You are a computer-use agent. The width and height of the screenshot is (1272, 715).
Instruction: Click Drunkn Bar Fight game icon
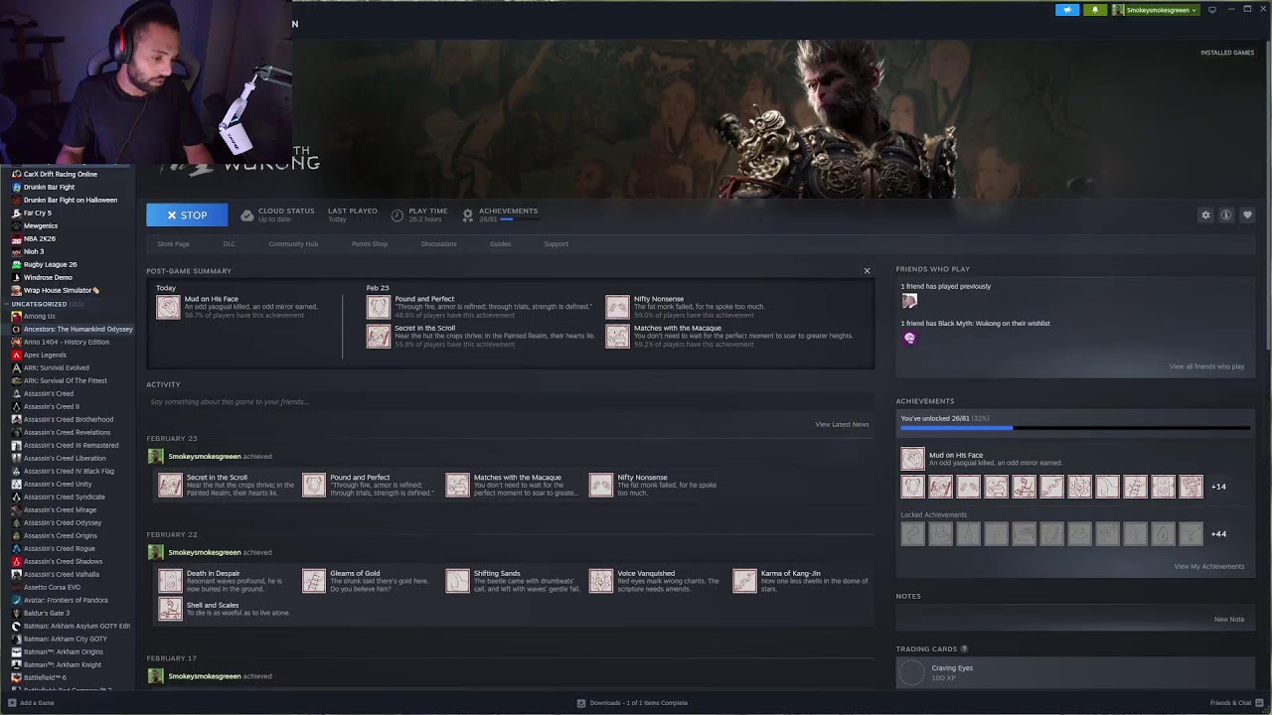16,187
